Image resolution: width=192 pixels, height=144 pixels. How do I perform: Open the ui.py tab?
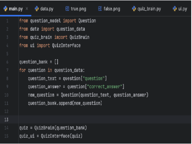tap(180, 9)
